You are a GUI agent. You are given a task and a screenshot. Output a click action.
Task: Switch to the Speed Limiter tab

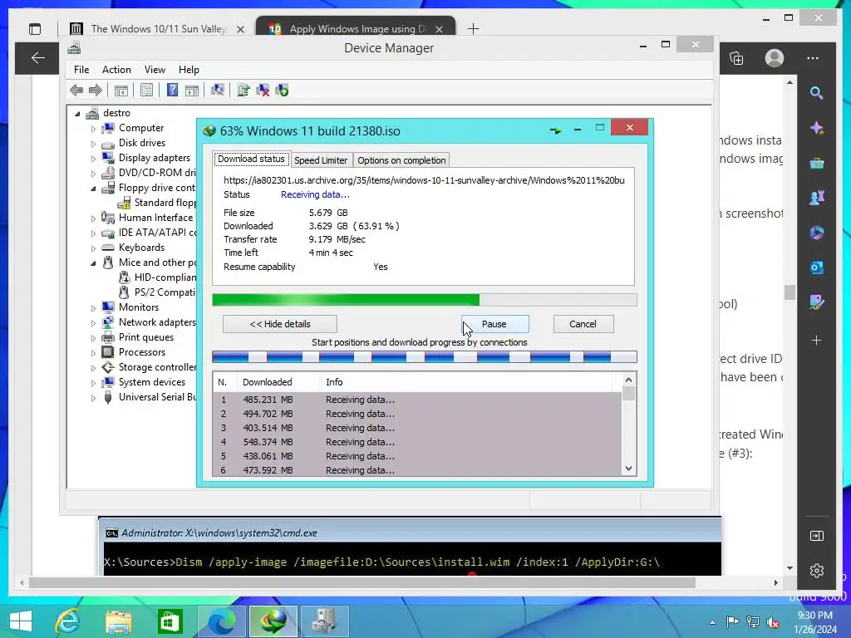click(x=321, y=160)
